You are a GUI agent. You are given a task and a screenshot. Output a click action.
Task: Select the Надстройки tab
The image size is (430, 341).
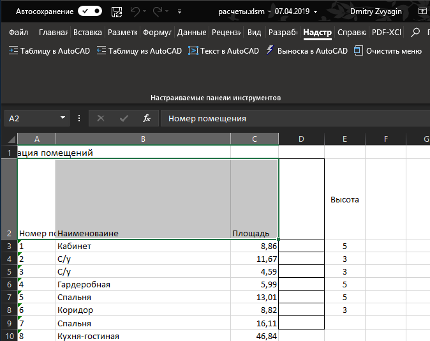coord(317,33)
